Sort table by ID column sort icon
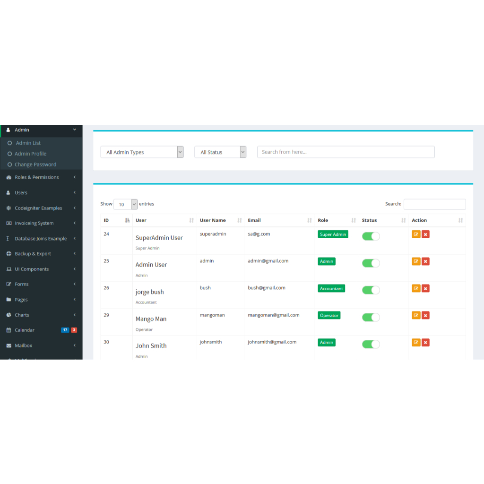 [127, 220]
